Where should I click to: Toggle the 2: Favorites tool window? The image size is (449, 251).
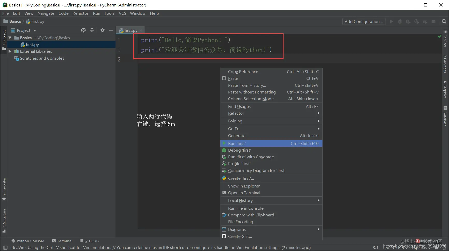click(4, 189)
